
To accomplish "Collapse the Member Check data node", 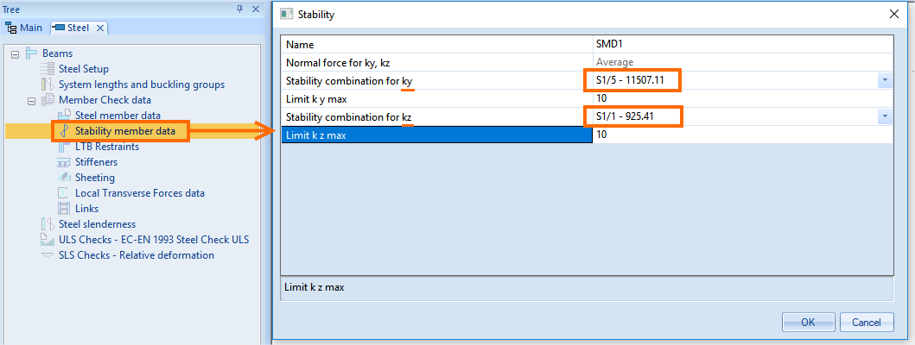I will (x=31, y=100).
